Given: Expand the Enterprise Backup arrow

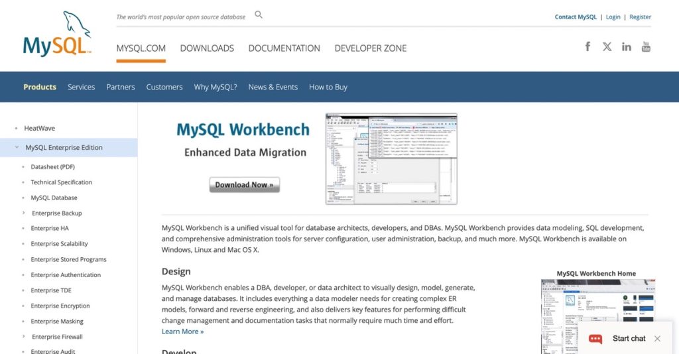Looking at the screenshot, I should (x=23, y=213).
